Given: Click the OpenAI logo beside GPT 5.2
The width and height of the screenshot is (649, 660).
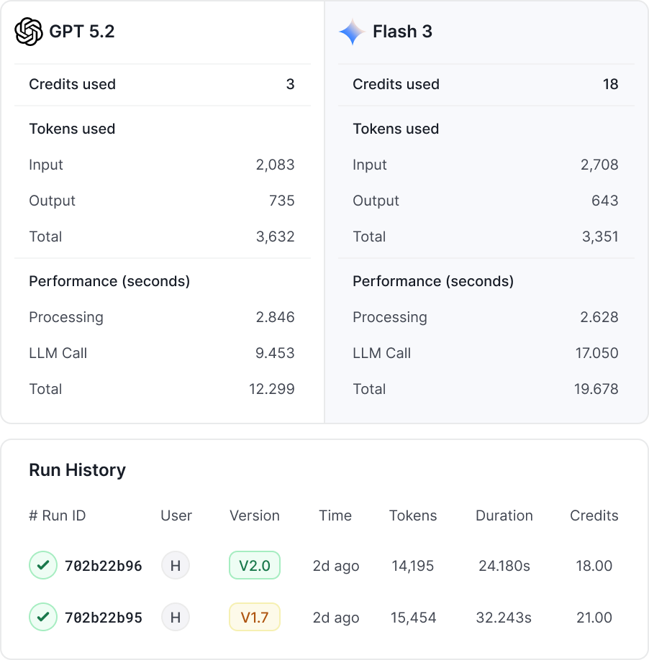Looking at the screenshot, I should coord(29,32).
